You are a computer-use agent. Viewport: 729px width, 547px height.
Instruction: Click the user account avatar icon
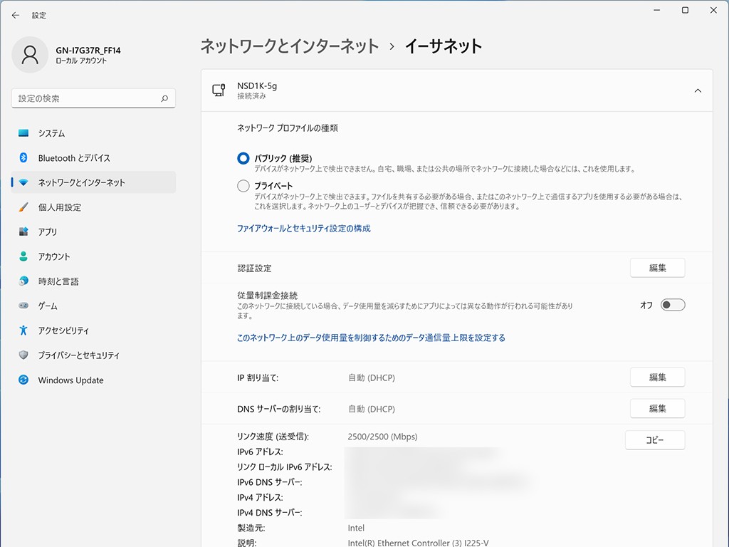30,55
